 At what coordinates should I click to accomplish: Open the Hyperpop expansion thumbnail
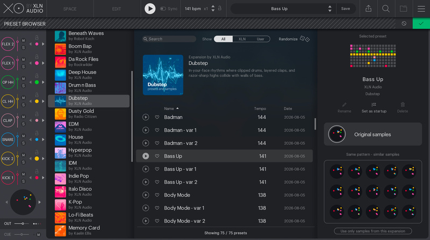[x=60, y=153]
